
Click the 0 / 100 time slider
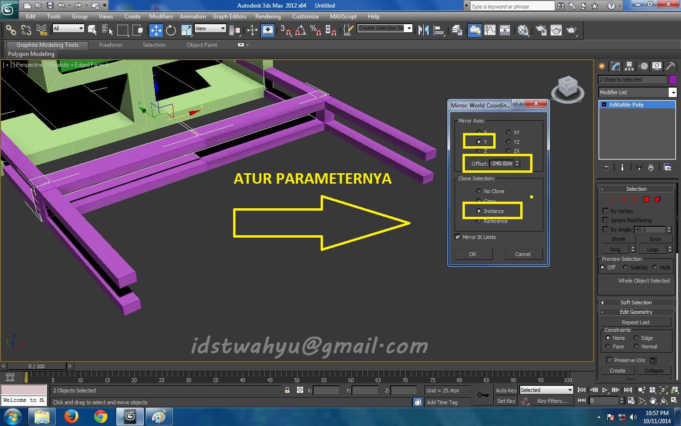point(36,366)
